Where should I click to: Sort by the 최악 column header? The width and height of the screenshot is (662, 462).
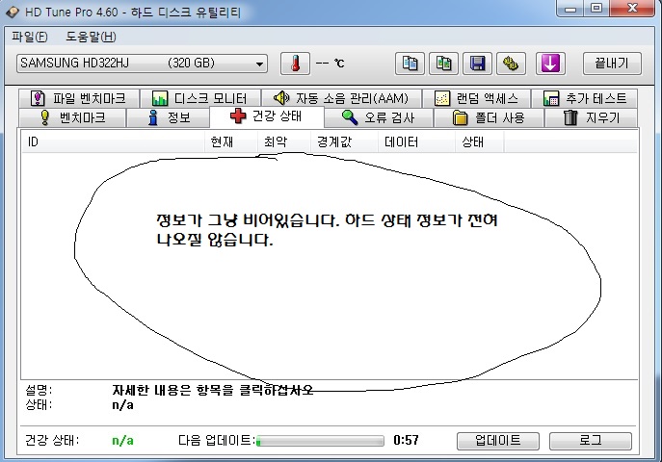tap(284, 142)
